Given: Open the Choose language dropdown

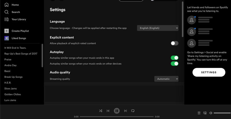Looking at the screenshot, I should coord(158,28).
